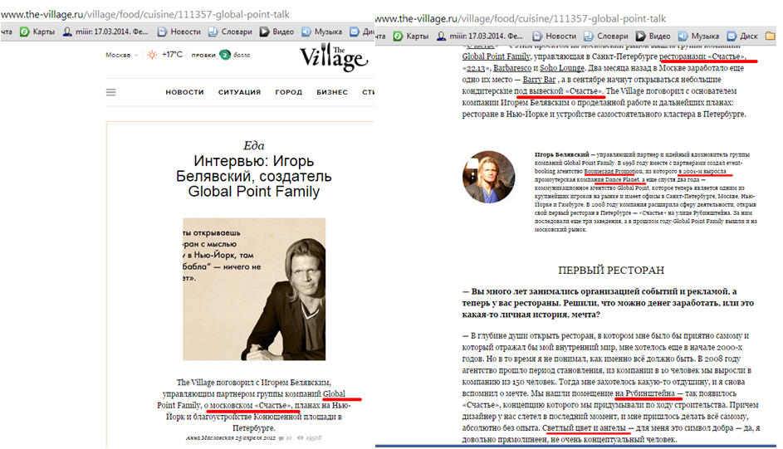Open Видео bookmark icon in left browser

pos(264,32)
